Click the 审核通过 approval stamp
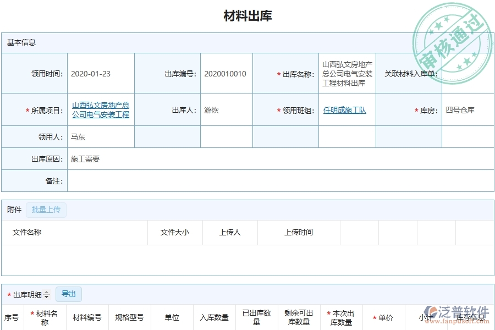Screen dimensions: 495x330 point(452,34)
